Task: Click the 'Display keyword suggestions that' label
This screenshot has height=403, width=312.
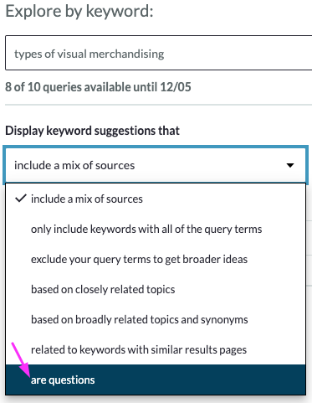Action: tap(92, 131)
